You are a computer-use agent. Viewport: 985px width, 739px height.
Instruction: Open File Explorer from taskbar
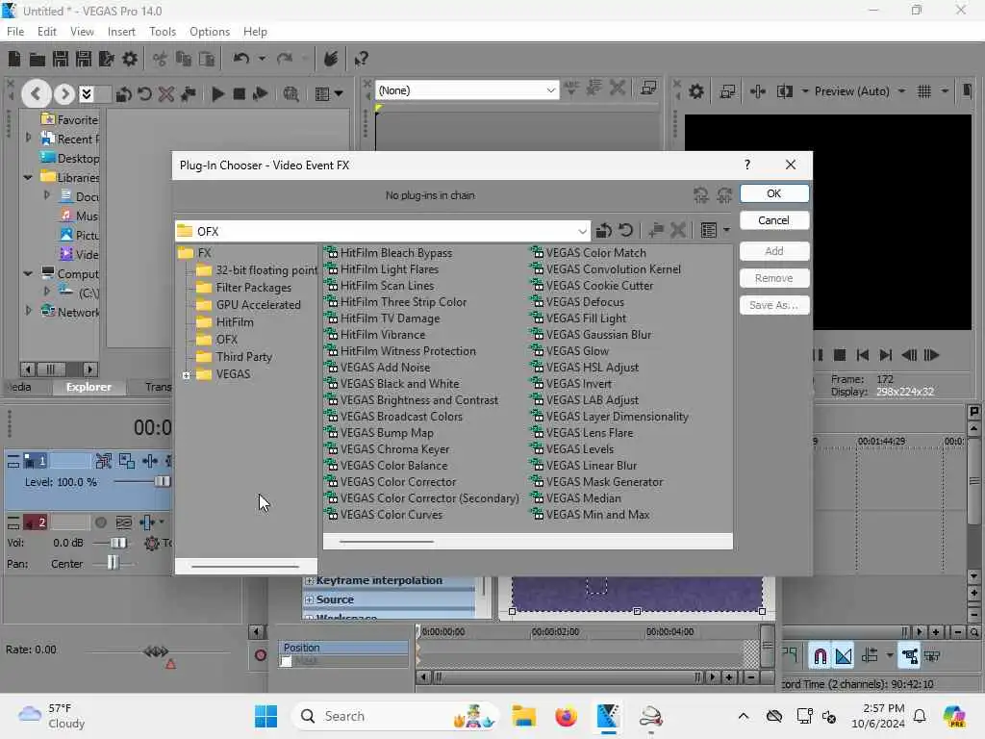[523, 716]
